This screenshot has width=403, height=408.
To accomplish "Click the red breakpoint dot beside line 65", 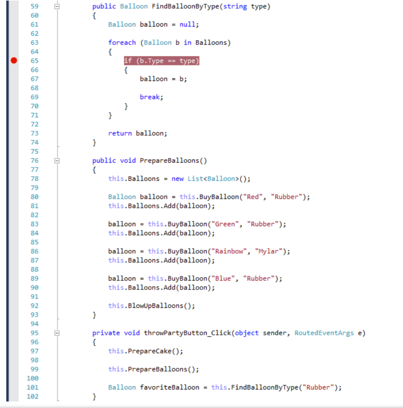I will pos(14,61).
